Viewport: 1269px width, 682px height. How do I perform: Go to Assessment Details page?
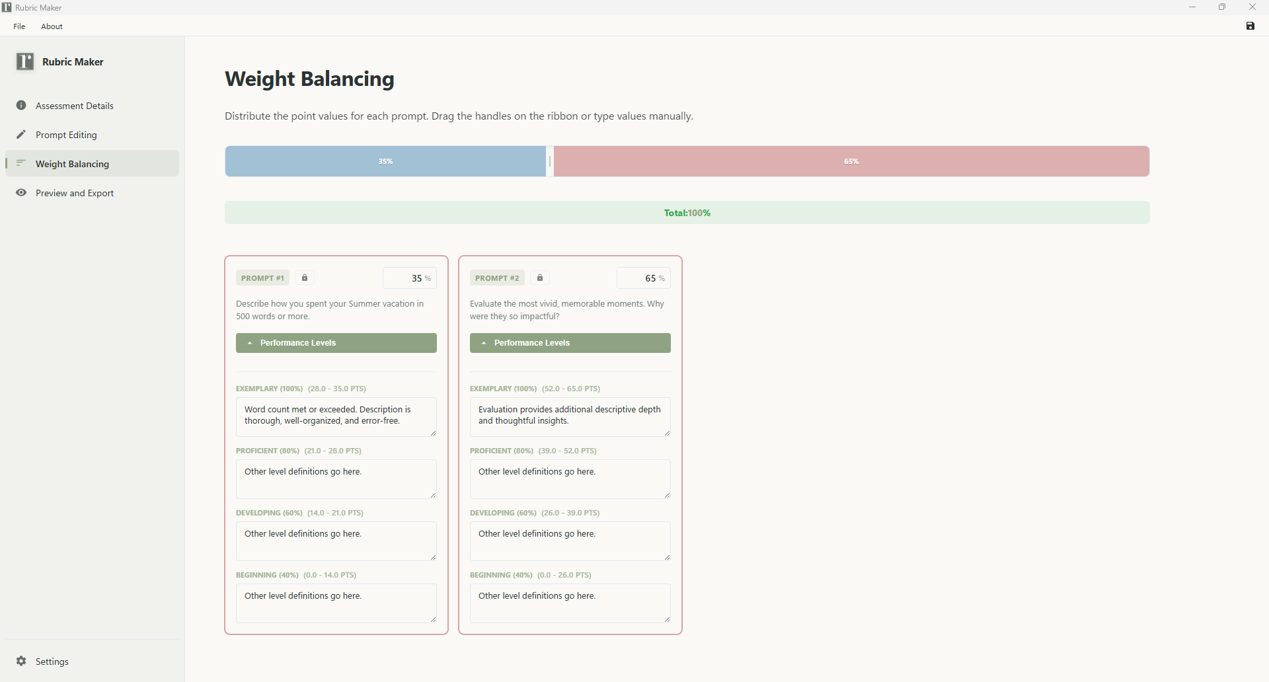point(92,106)
